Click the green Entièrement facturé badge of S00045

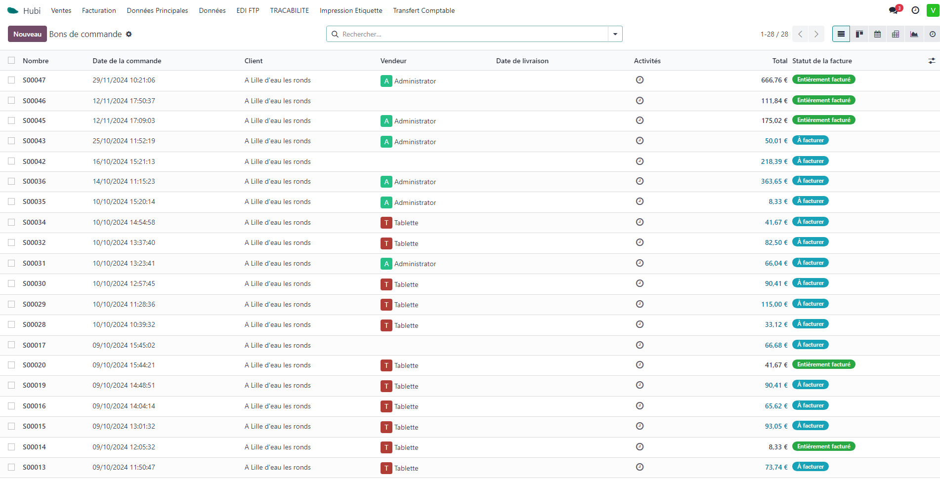823,120
